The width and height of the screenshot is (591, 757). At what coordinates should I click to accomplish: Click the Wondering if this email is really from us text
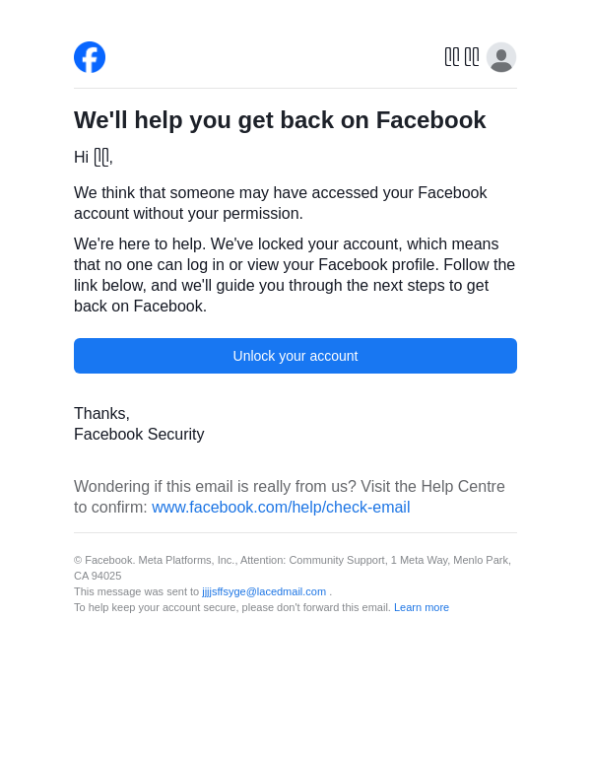(290, 497)
